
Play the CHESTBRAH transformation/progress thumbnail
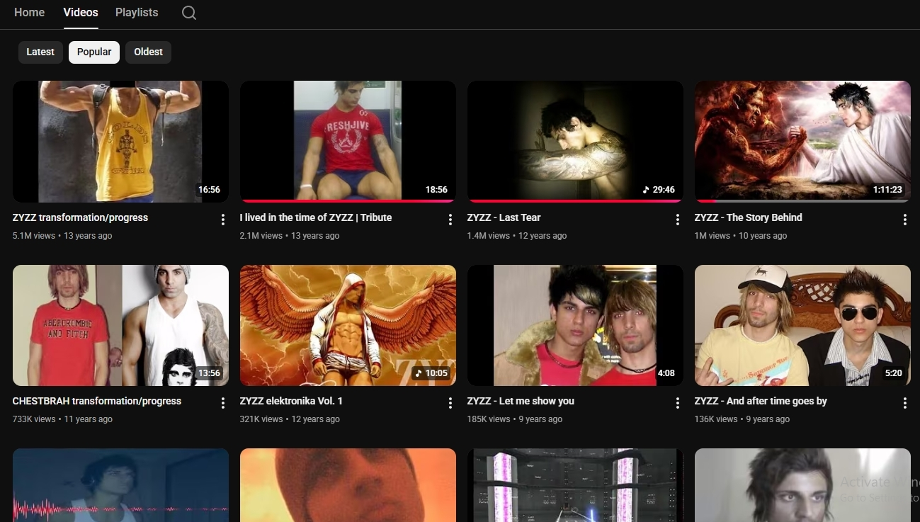tap(120, 325)
